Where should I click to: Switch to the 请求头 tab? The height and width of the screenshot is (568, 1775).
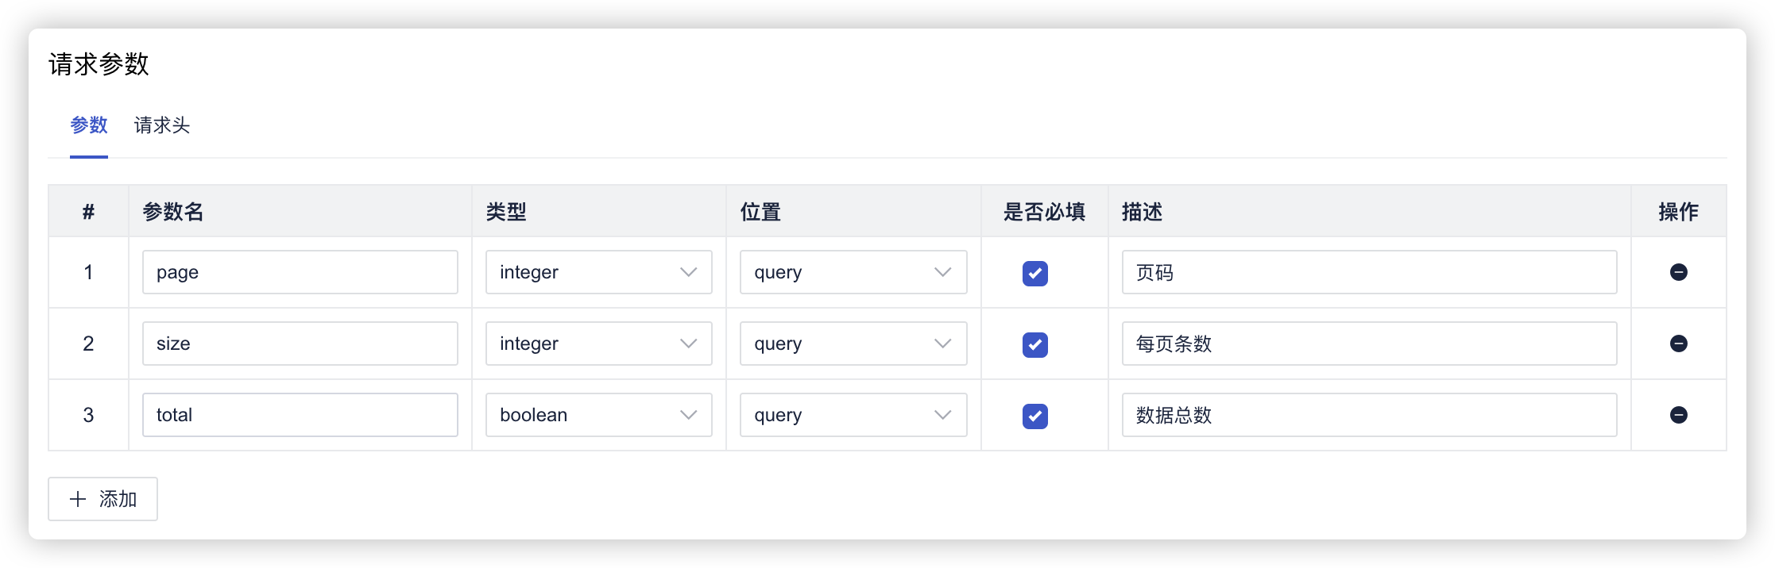[162, 125]
